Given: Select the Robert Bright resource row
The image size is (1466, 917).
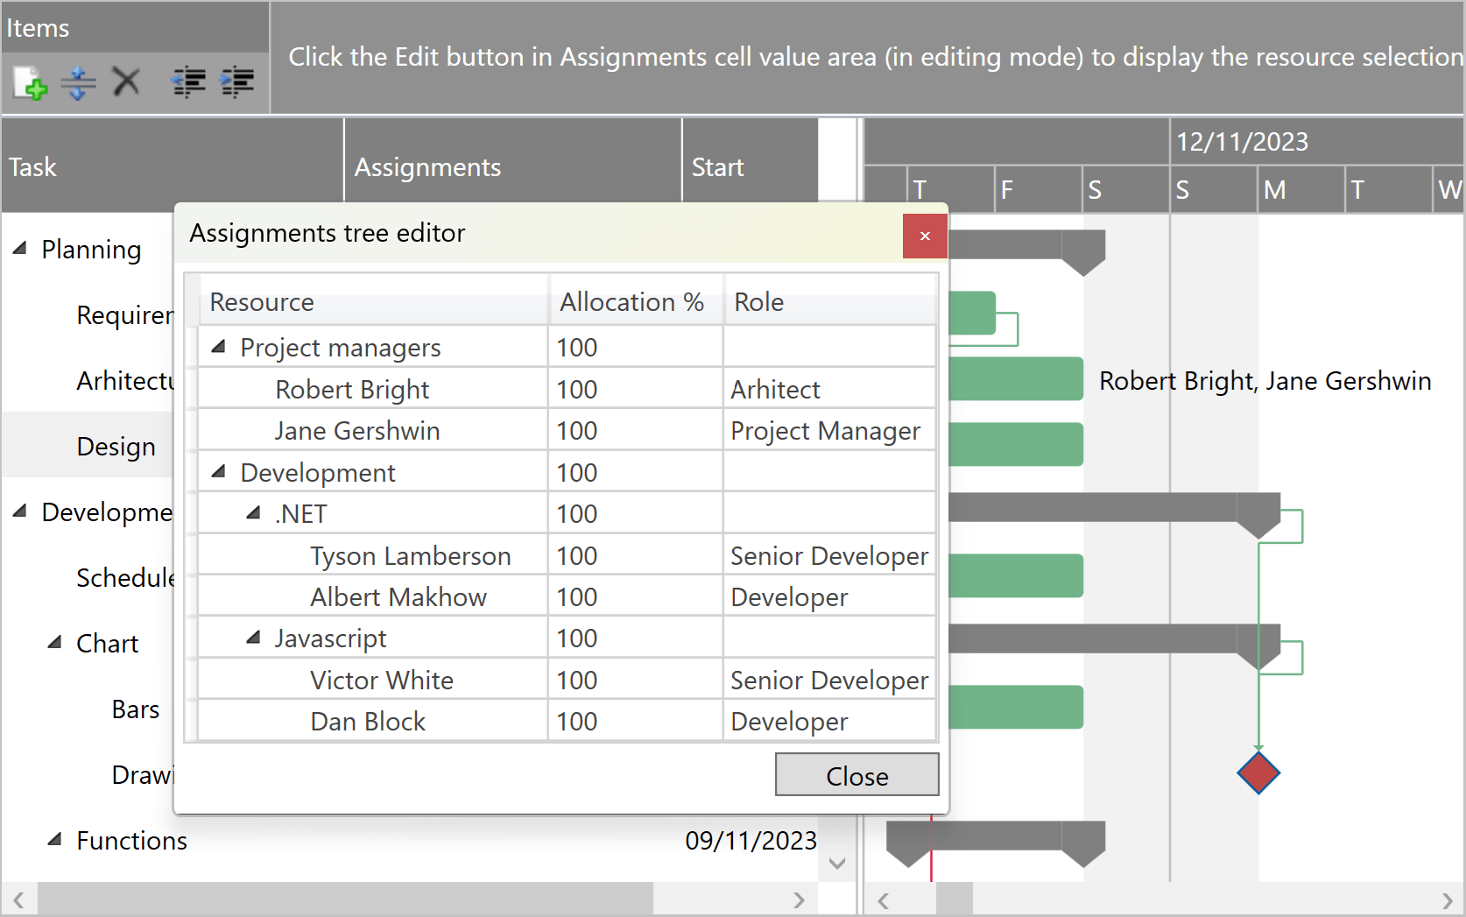Looking at the screenshot, I should click(352, 388).
